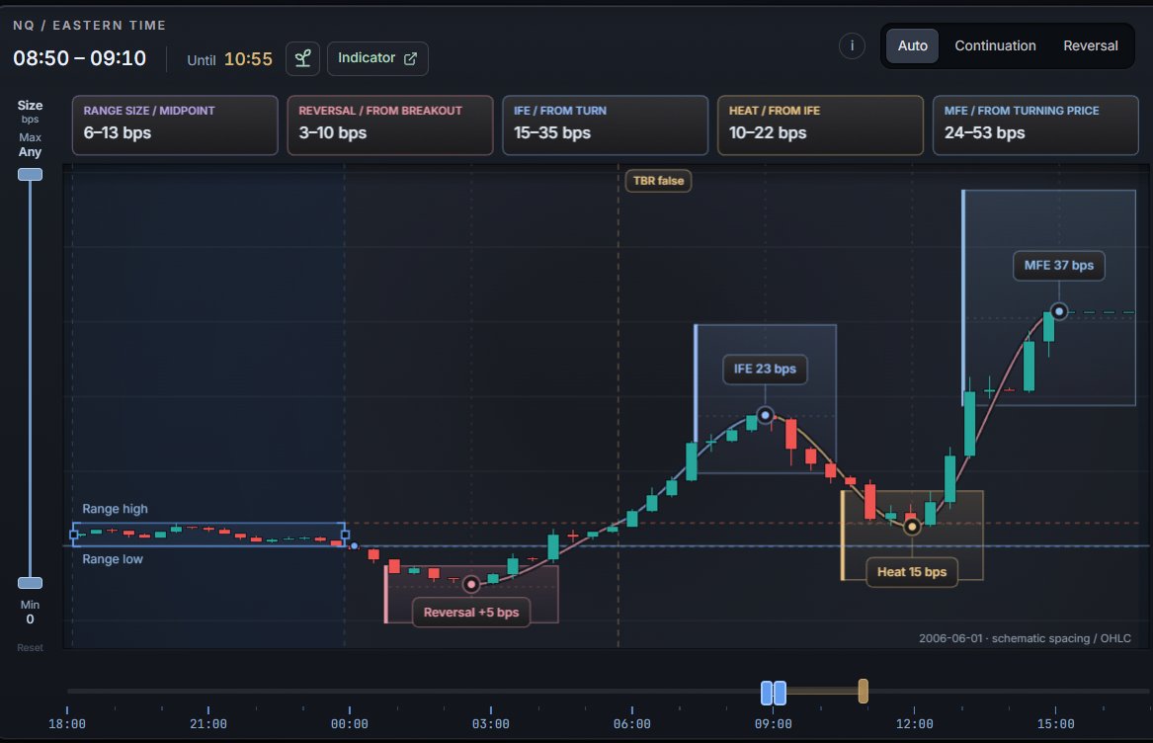Click the info icon button
1153x743 pixels.
[x=852, y=45]
